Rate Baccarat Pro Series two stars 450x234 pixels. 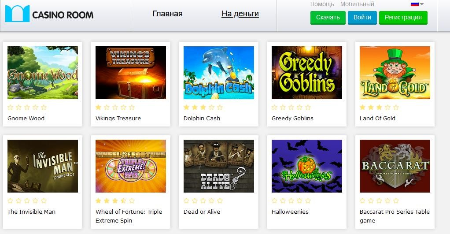pyautogui.click(x=371, y=201)
